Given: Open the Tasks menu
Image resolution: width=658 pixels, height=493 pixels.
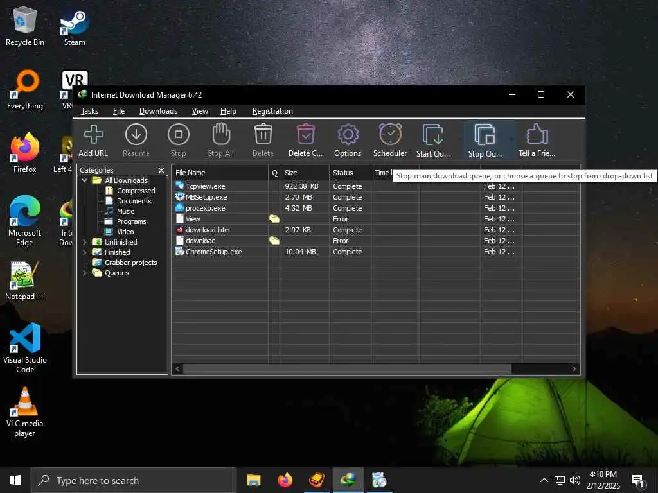Looking at the screenshot, I should [x=89, y=111].
